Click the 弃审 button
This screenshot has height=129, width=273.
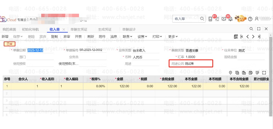point(67,37)
